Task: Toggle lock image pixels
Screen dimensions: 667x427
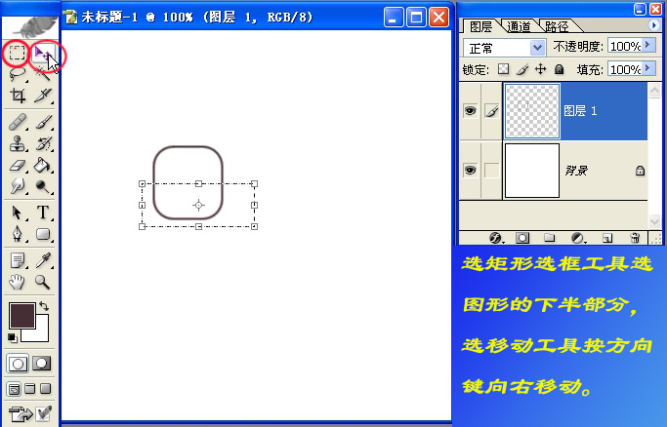Action: tap(522, 69)
